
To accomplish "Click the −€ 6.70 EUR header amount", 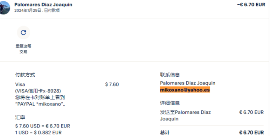I will [x=251, y=5].
